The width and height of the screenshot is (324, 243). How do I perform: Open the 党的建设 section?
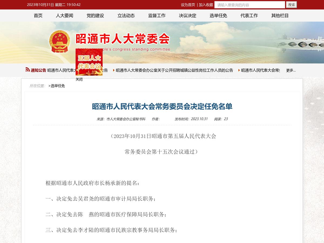[95, 15]
